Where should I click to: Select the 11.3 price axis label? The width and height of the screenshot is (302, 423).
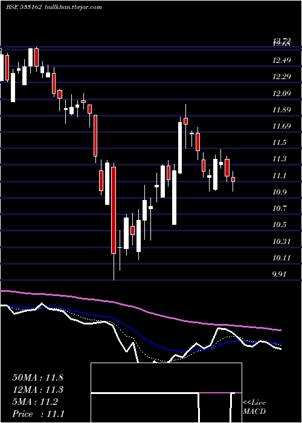(x=279, y=159)
